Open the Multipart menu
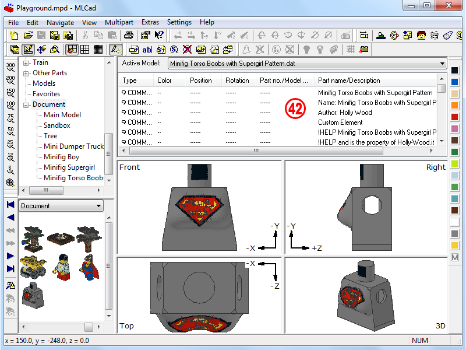This screenshot has height=350, width=466. pyautogui.click(x=119, y=22)
